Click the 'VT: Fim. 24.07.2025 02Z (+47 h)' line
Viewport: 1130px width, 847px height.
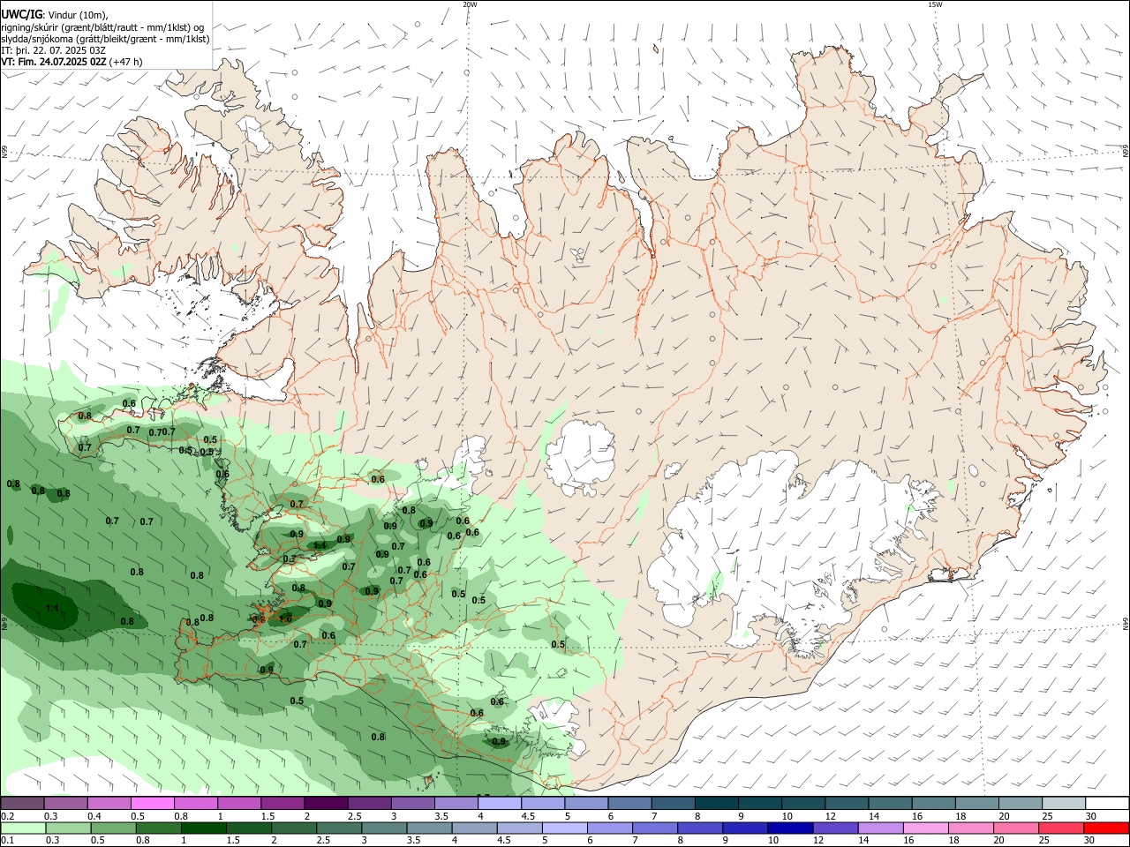coord(72,62)
